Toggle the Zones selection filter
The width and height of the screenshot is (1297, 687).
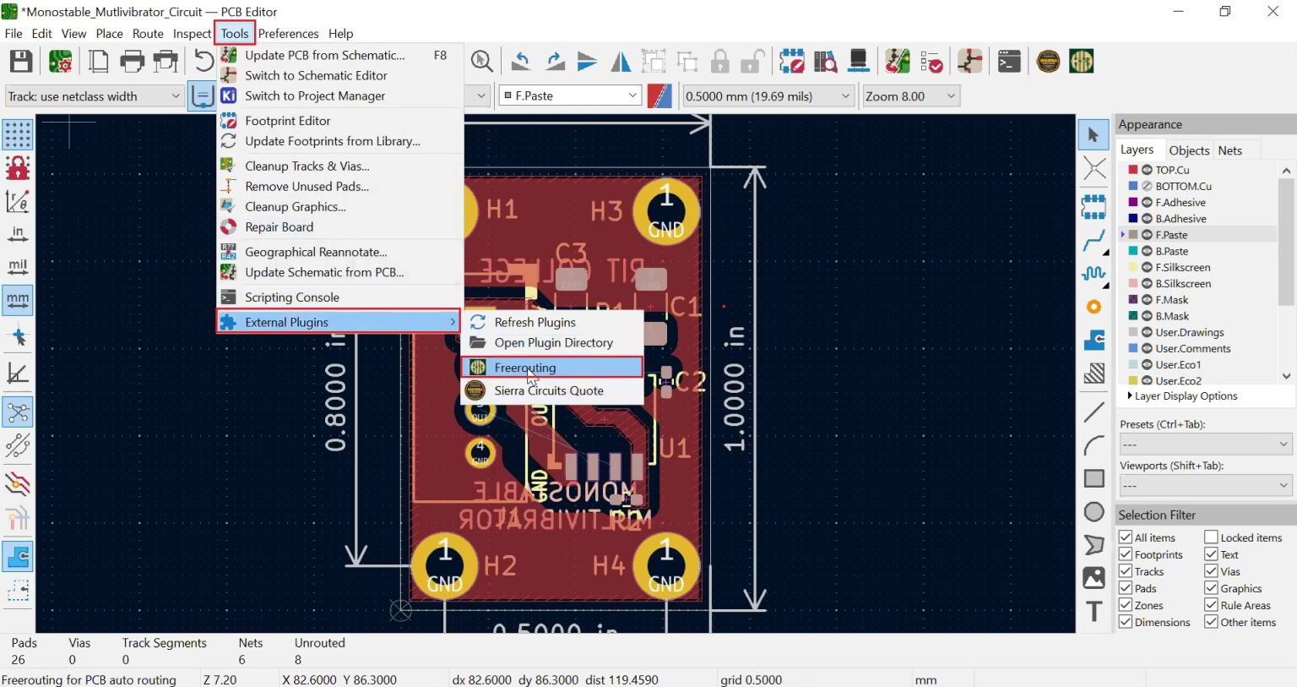1126,604
